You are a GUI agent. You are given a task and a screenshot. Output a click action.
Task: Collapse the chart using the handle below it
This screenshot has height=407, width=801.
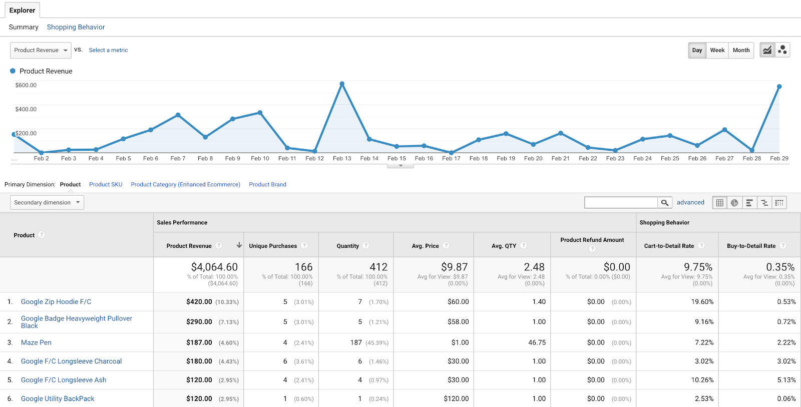tap(400, 166)
